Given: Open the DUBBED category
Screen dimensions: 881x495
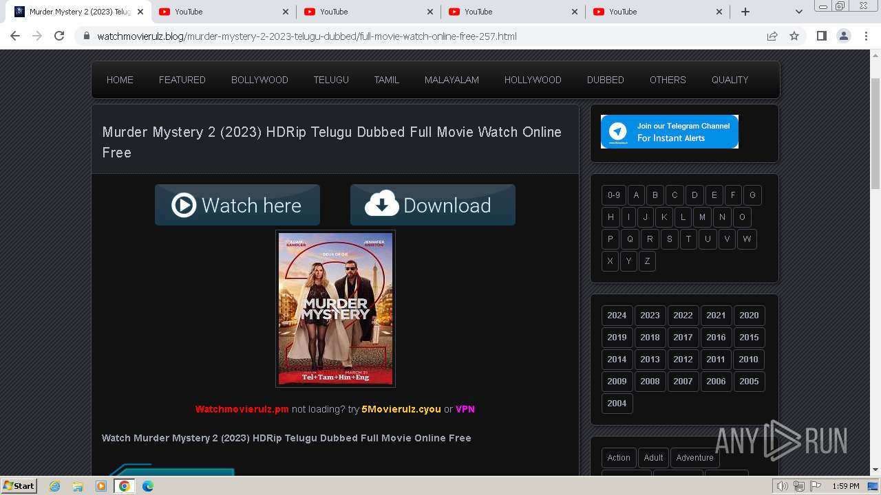Looking at the screenshot, I should [606, 80].
